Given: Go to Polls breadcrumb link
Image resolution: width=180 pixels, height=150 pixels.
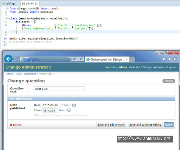Looking at the screenshot, I should point(18,74).
